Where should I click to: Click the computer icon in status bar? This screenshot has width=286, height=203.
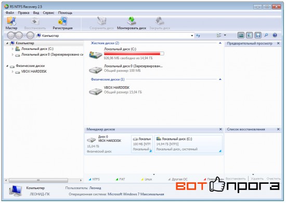tap(15, 191)
